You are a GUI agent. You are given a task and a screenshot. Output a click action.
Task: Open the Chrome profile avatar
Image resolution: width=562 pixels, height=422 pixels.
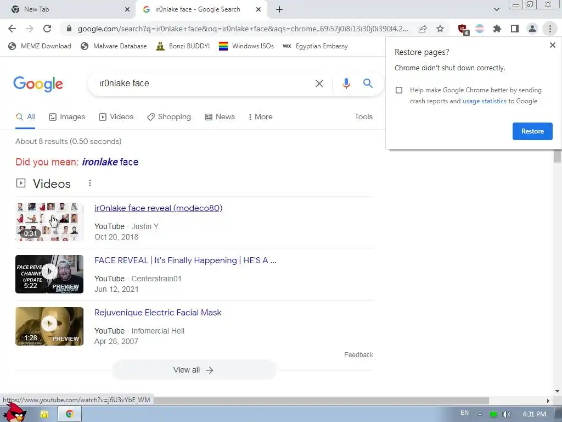[x=532, y=29]
